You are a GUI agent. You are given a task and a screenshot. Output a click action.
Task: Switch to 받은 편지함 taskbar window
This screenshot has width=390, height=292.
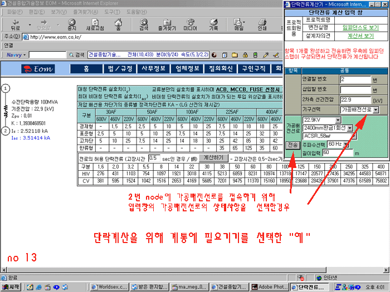tap(150, 287)
